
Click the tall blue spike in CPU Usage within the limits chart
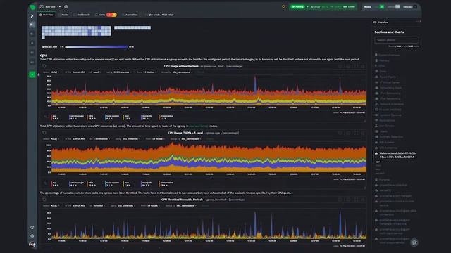pyautogui.click(x=255, y=84)
